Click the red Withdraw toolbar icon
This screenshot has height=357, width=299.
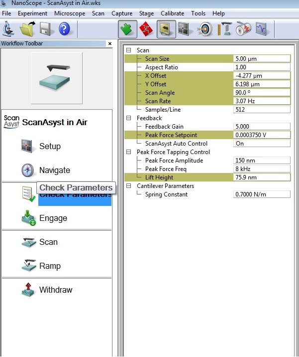click(146, 29)
